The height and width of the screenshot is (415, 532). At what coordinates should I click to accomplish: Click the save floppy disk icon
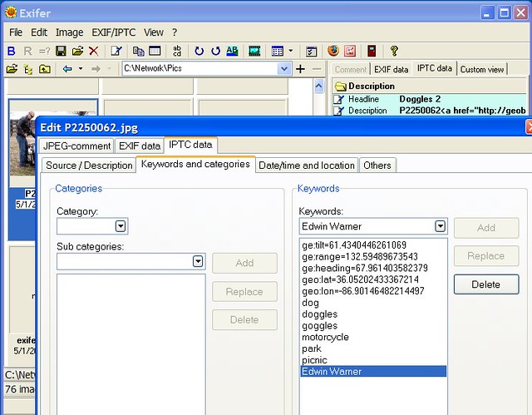(62, 51)
